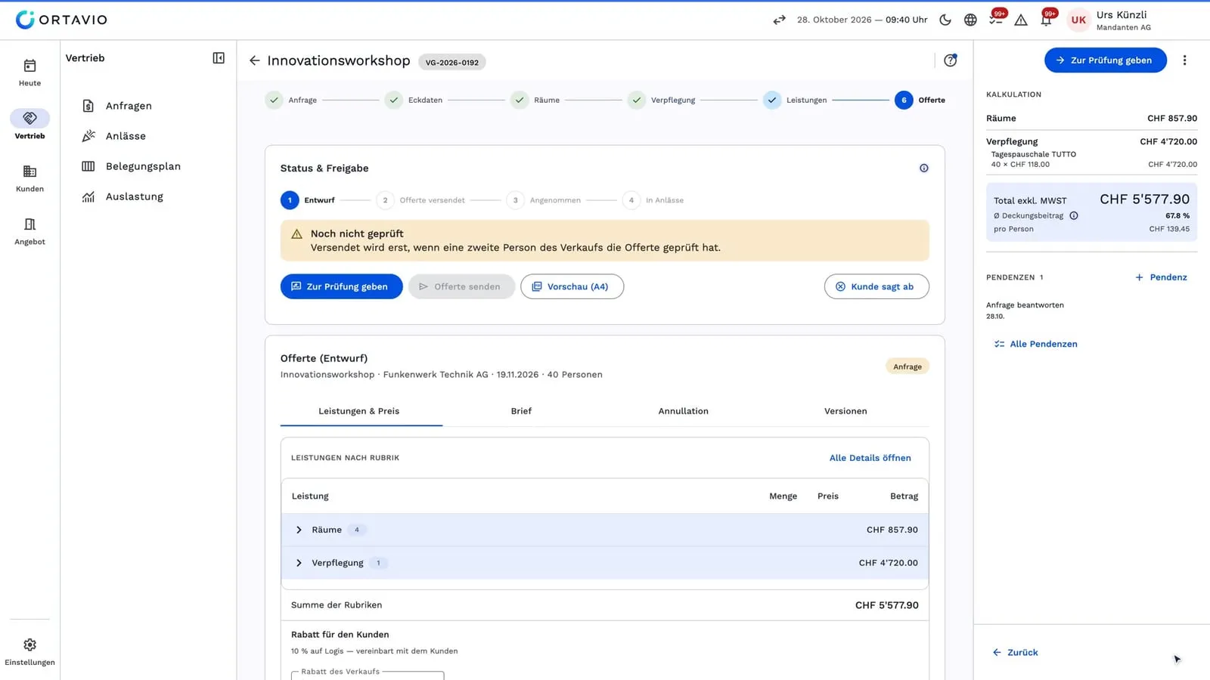Select the Offerte wizard step
The height and width of the screenshot is (680, 1210).
tap(920, 100)
